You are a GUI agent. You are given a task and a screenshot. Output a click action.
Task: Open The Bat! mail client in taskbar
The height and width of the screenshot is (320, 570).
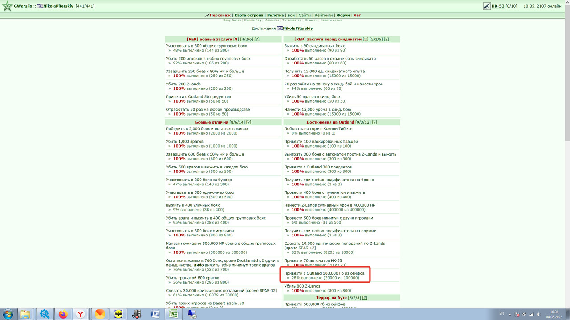(118, 314)
